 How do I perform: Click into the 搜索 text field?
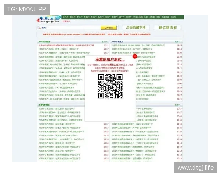73,28
